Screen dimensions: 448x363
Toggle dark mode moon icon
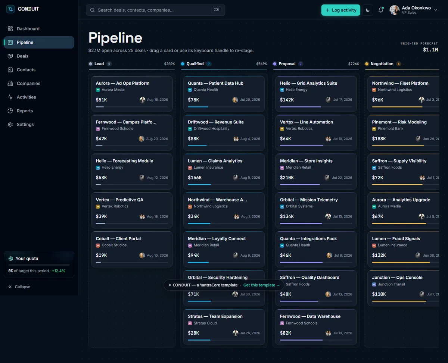click(368, 10)
